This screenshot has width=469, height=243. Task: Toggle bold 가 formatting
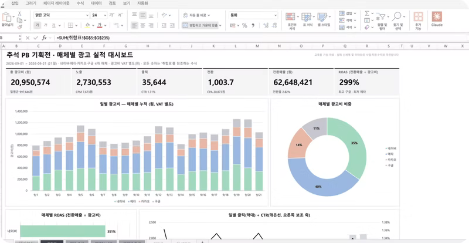(38, 25)
